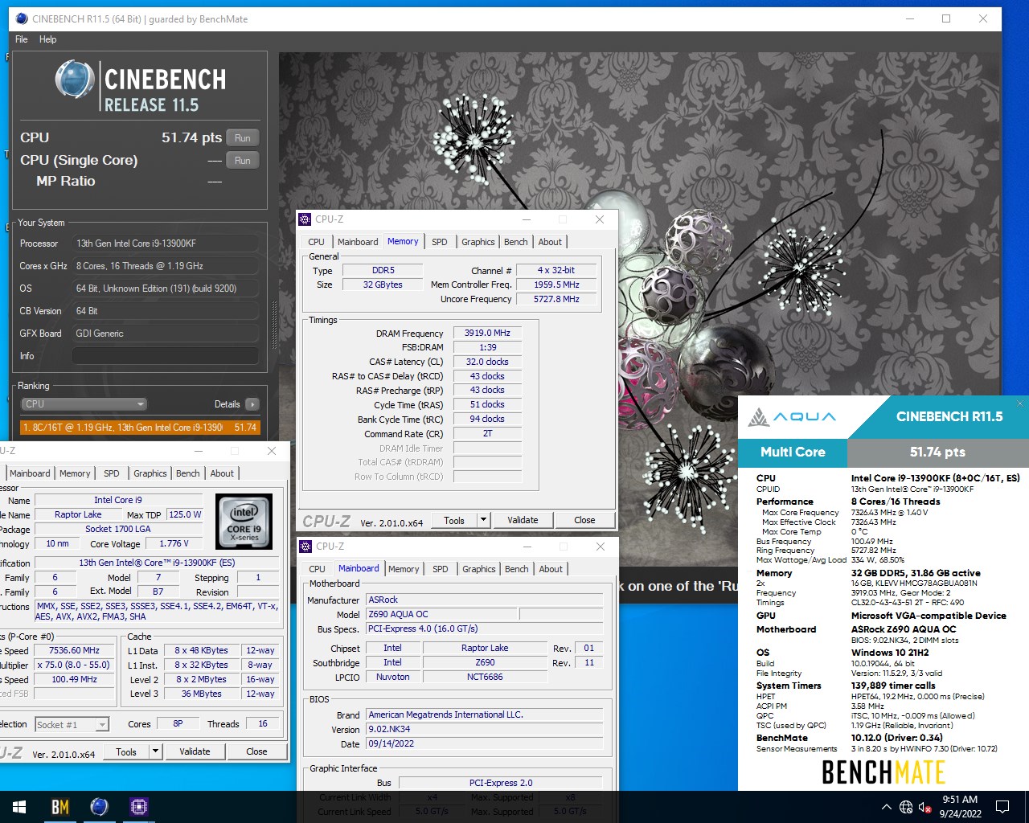Viewport: 1029px width, 823px height.
Task: Click CPU-Z Memory window title icon
Action: [x=305, y=219]
